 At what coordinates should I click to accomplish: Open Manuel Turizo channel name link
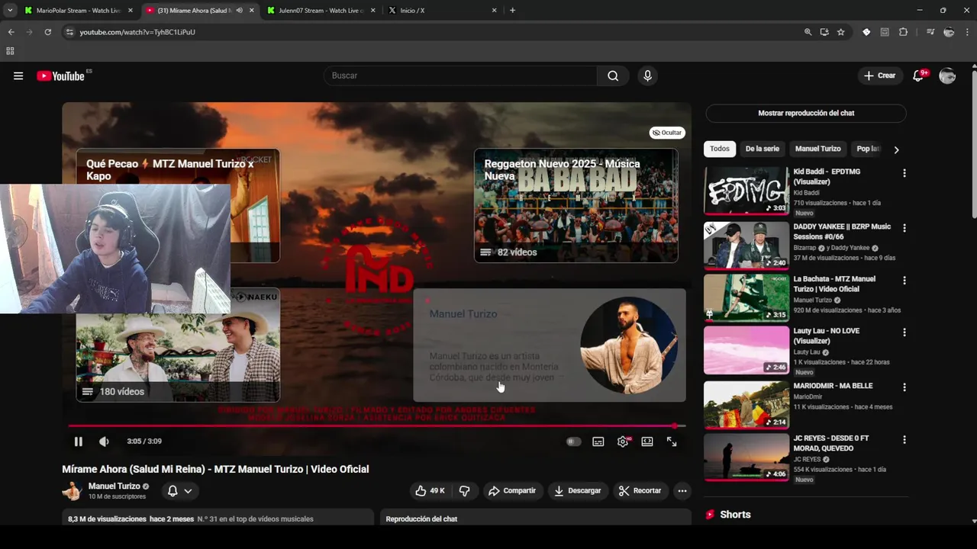pos(114,486)
